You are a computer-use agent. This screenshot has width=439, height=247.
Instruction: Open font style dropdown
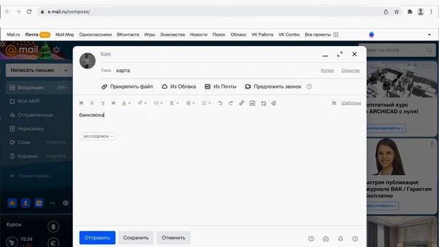click(x=142, y=103)
